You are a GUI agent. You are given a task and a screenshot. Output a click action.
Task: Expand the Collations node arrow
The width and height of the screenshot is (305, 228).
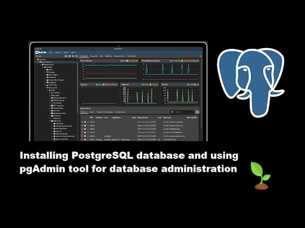pyautogui.click(x=50, y=93)
